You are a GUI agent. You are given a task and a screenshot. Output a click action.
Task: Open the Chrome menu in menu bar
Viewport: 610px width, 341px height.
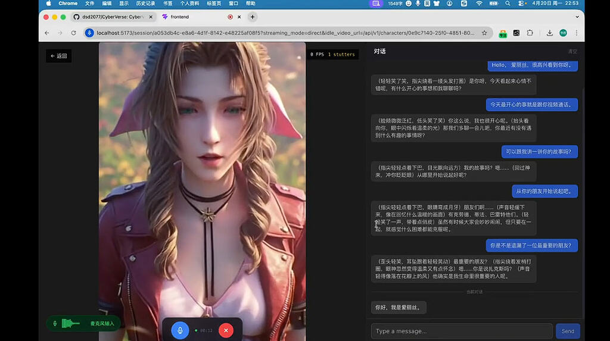click(x=68, y=4)
